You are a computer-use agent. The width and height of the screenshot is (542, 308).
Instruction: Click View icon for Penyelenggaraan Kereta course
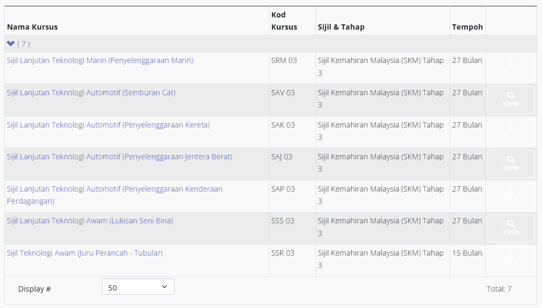(x=511, y=132)
